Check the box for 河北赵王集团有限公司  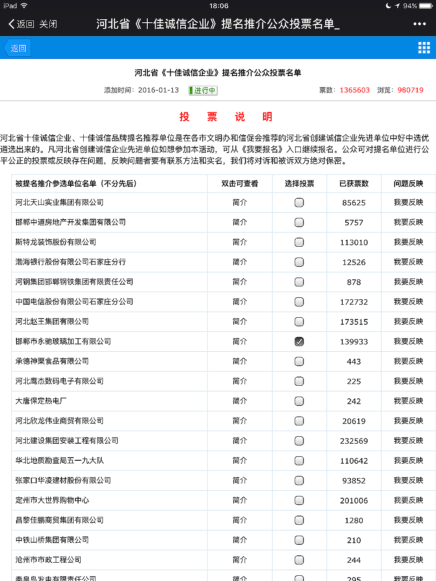(x=299, y=322)
